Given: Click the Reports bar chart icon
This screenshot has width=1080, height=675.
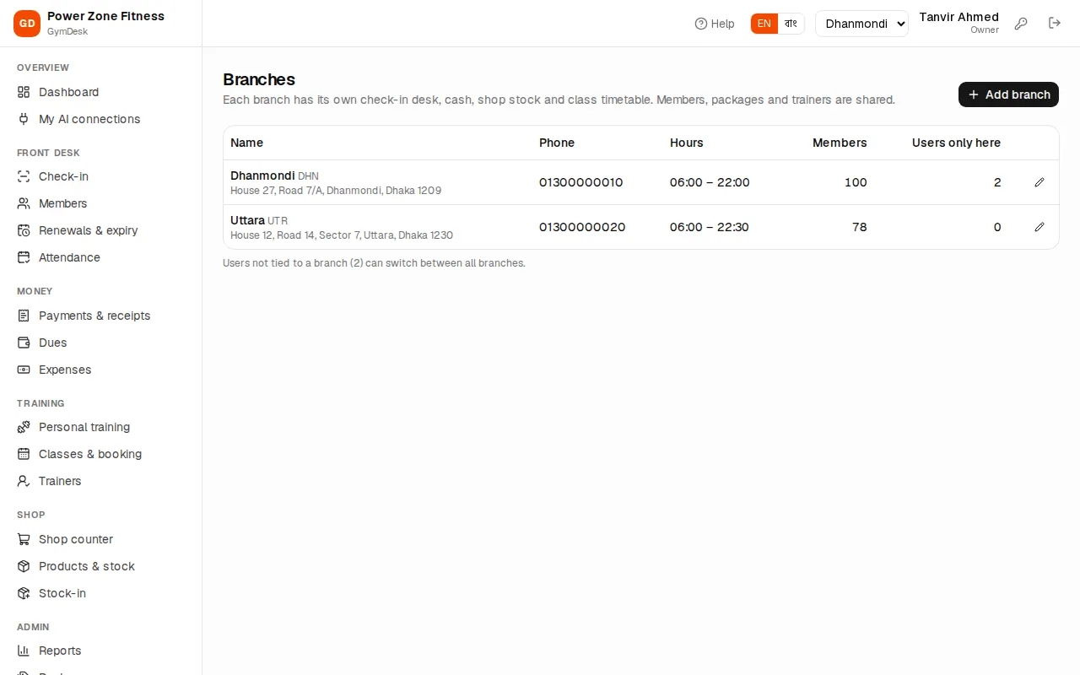Looking at the screenshot, I should point(24,651).
